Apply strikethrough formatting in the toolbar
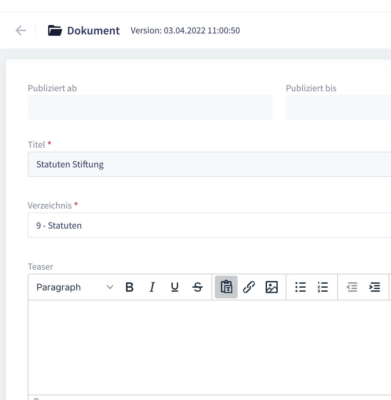The width and height of the screenshot is (391, 400). (x=198, y=287)
